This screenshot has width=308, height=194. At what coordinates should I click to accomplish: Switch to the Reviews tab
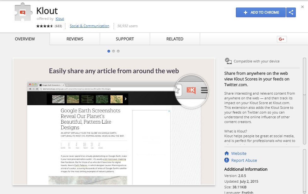tap(75, 39)
